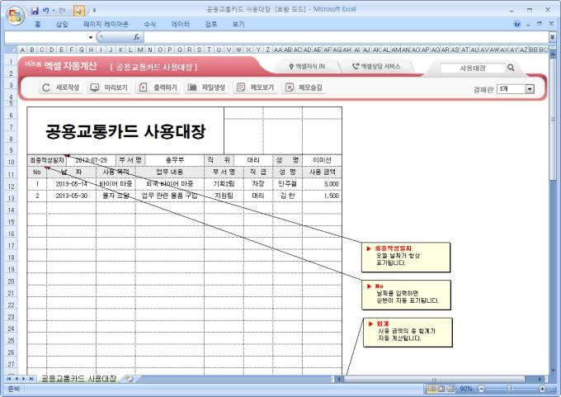561x397 pixels.
Task: Click the 새로작성 button
Action: tap(61, 87)
